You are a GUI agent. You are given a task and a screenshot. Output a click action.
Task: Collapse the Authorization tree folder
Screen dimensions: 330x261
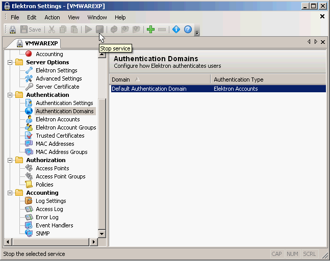click(9, 160)
